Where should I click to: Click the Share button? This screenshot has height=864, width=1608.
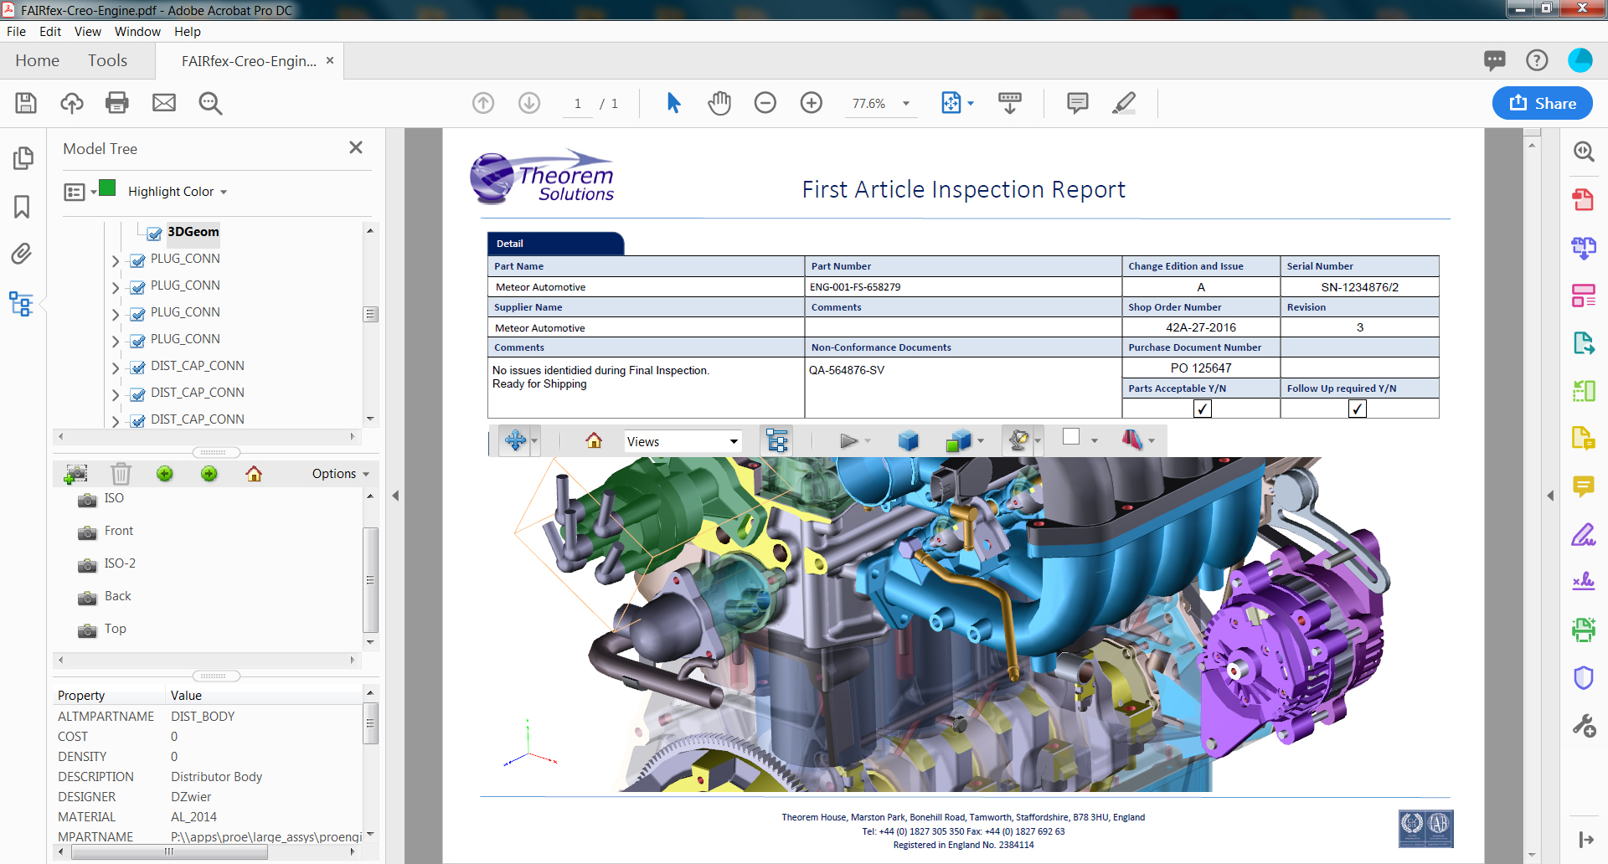coord(1542,103)
